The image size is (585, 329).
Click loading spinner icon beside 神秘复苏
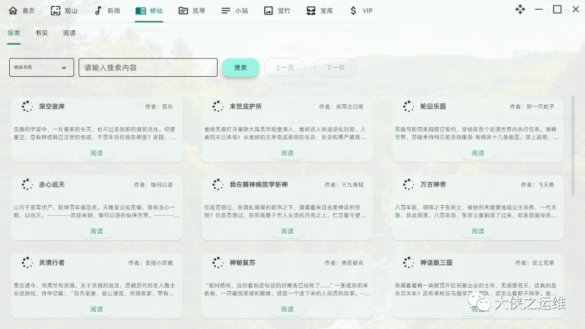click(x=218, y=262)
